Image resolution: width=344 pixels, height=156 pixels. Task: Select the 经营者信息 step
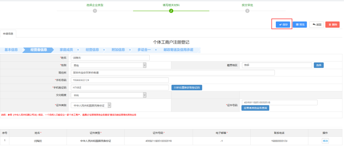[x=39, y=50]
